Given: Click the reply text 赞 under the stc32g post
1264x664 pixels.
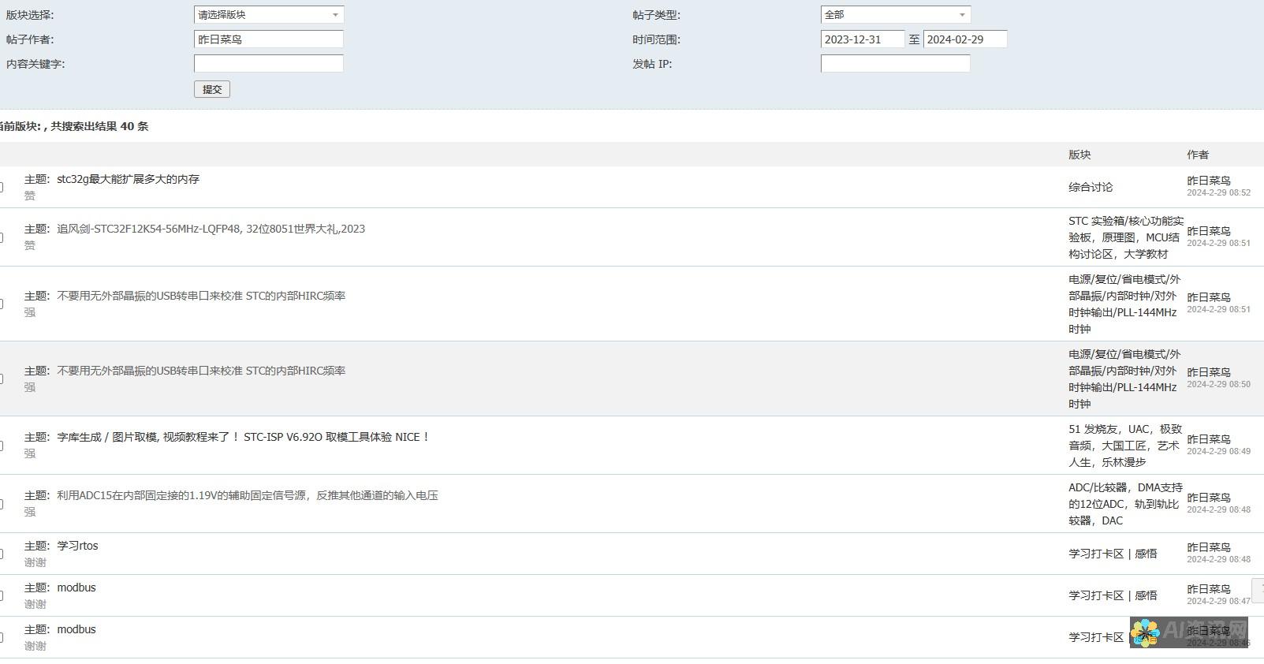Looking at the screenshot, I should tap(29, 196).
